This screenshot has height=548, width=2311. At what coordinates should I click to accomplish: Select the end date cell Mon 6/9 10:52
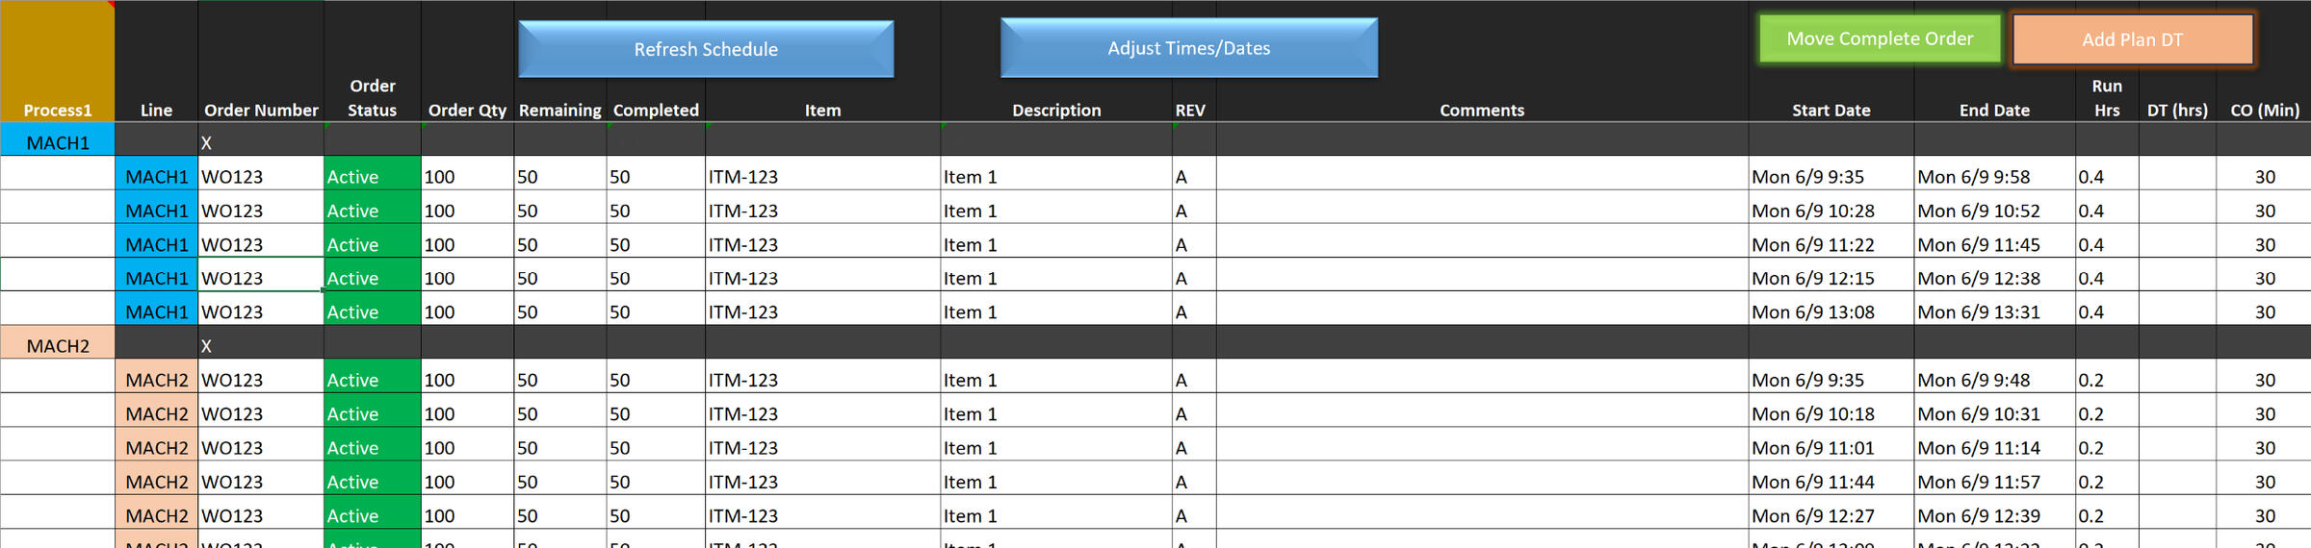[1979, 211]
